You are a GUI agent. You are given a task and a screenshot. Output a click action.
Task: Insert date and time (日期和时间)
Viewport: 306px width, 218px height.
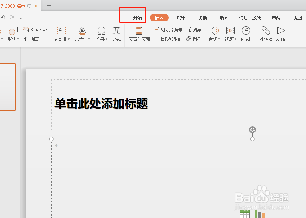(168, 39)
